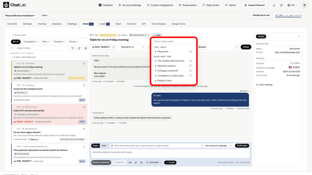Switch the composer to Note mode
Viewport: 312px width, 175px height.
point(104,146)
